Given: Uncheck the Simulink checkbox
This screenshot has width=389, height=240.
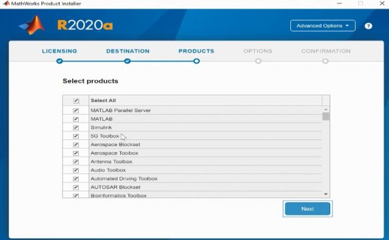Looking at the screenshot, I should click(76, 127).
